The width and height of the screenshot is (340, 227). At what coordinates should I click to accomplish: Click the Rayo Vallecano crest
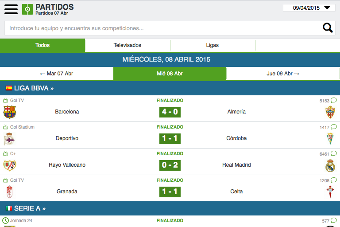tap(10, 165)
